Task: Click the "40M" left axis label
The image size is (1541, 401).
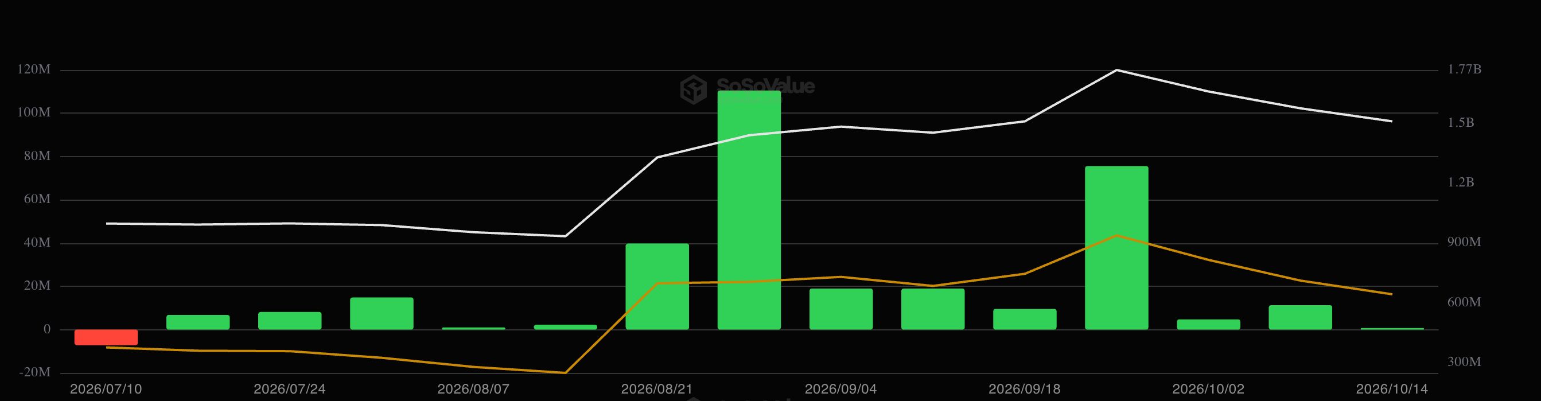Action: point(37,243)
